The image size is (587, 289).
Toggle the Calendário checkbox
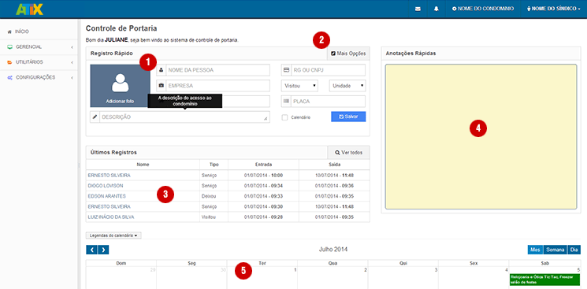point(284,117)
